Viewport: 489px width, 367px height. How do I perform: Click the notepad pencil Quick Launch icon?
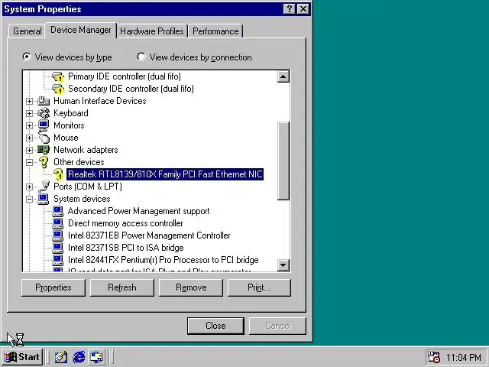pos(61,357)
